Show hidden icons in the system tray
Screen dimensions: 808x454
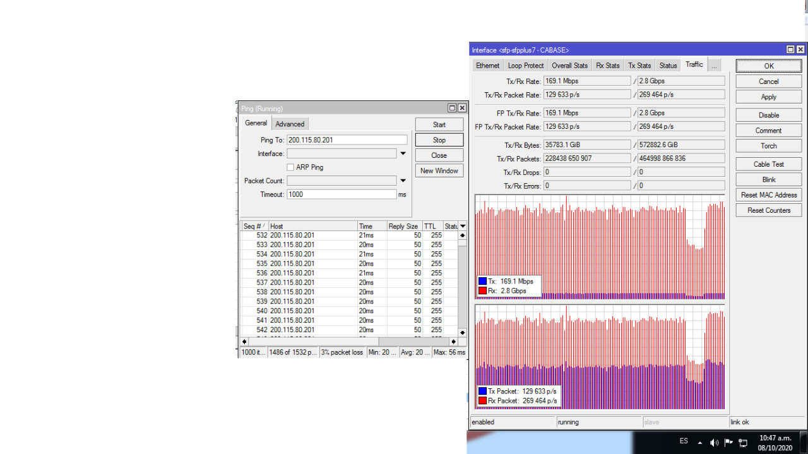click(x=699, y=443)
